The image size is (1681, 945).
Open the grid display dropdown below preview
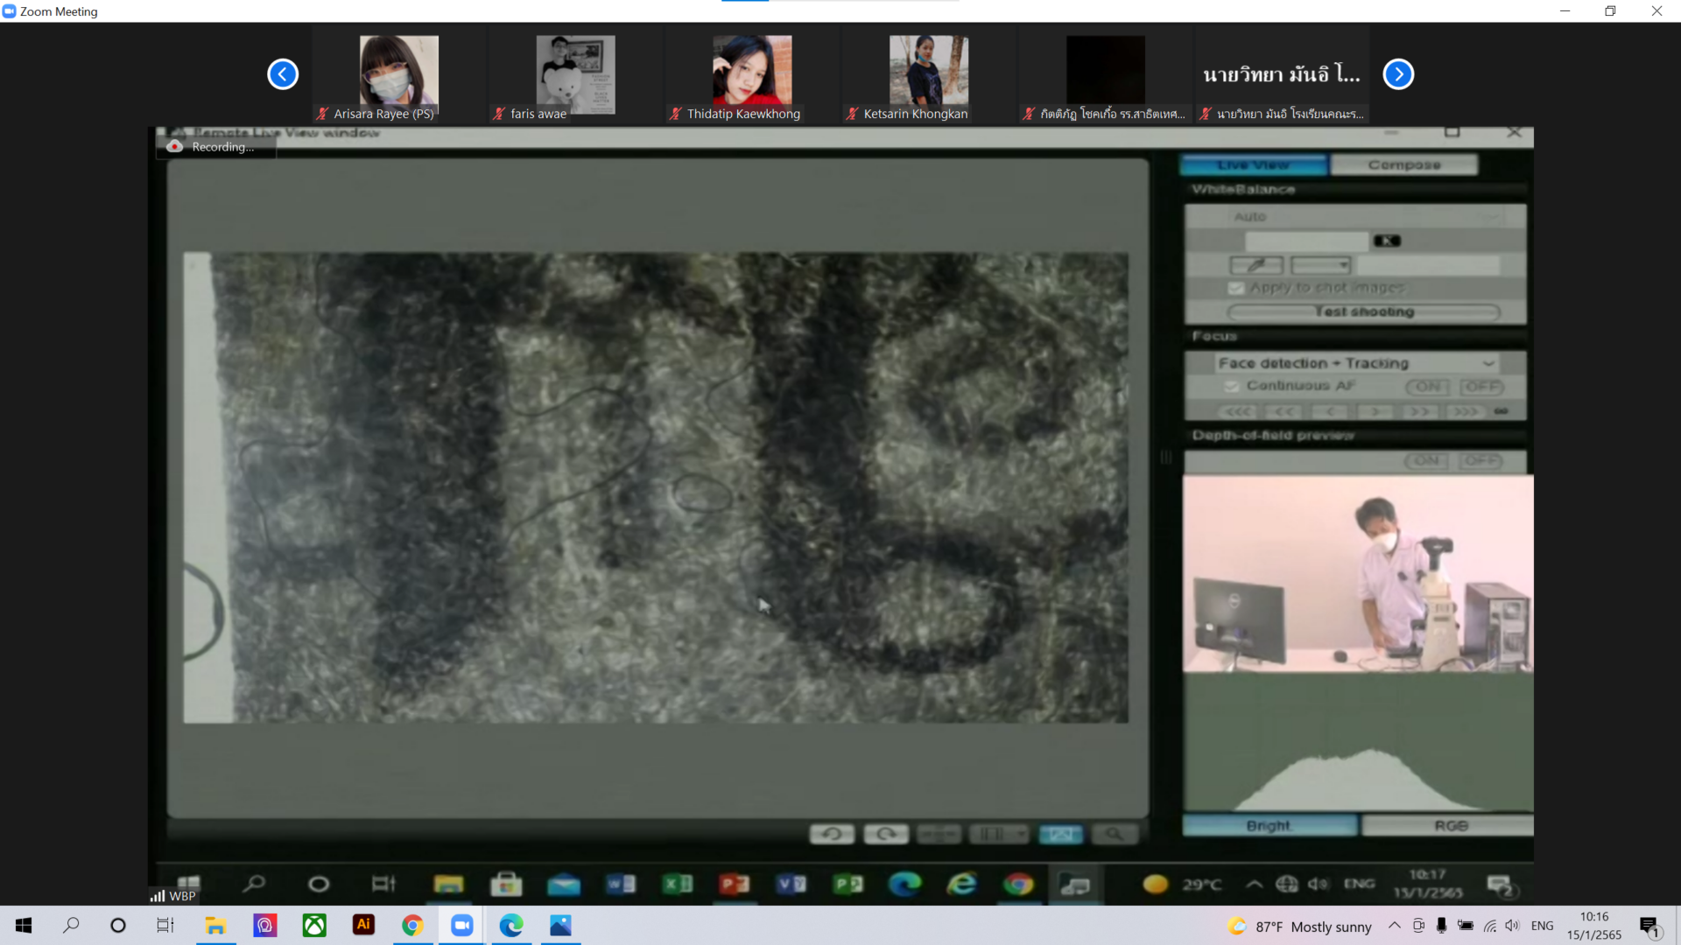point(1000,834)
